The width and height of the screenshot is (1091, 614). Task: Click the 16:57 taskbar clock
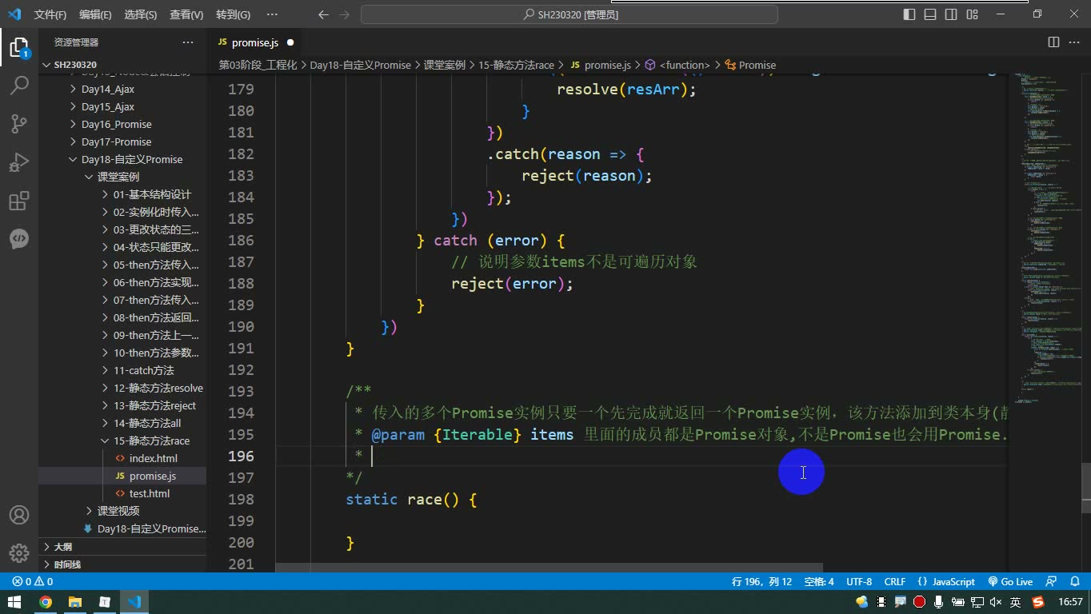tap(1070, 602)
